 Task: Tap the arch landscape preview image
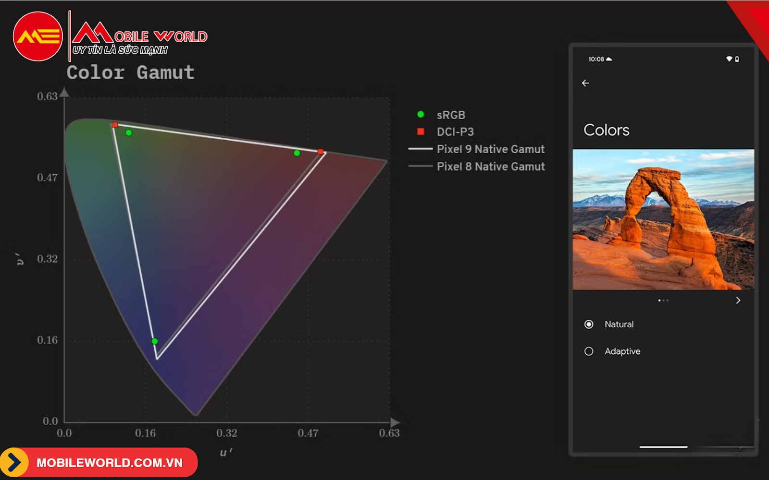point(663,219)
